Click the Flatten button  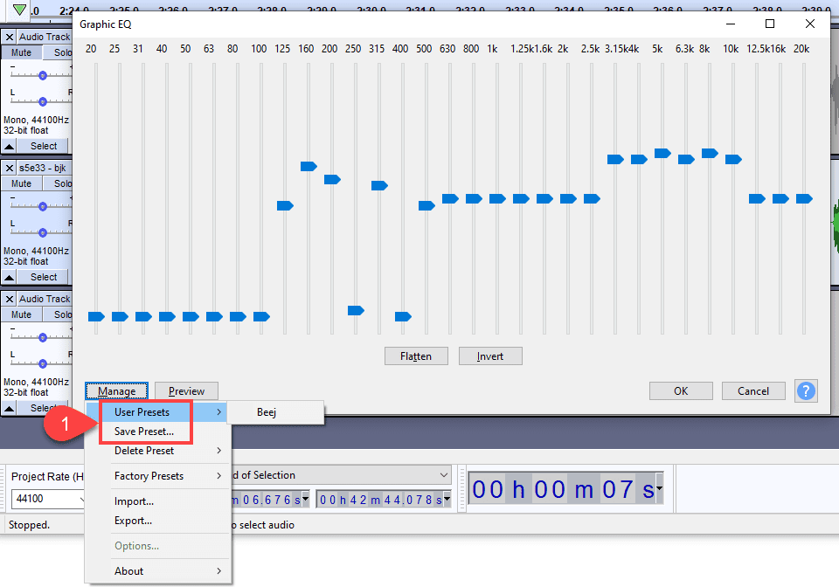click(416, 356)
